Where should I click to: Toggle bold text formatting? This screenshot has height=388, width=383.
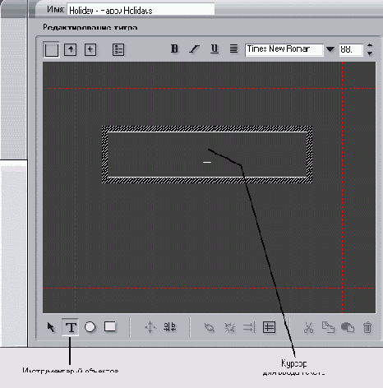(x=174, y=49)
